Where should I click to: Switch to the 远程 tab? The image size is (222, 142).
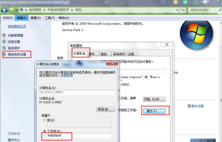click(132, 54)
